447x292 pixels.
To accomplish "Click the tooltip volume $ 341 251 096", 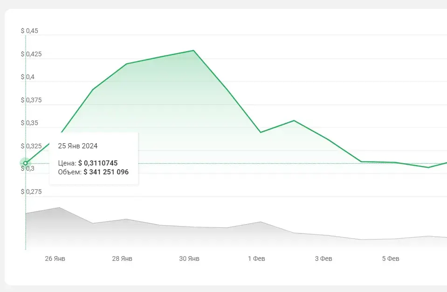I will pos(106,172).
